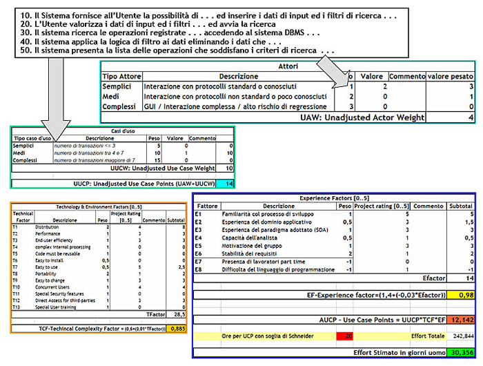Select 'Ore per UCP con soglia di Schneider'

[268, 336]
